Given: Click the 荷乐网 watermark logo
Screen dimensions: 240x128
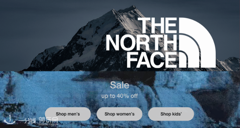Looking at the screenshot, I should click(48, 120).
